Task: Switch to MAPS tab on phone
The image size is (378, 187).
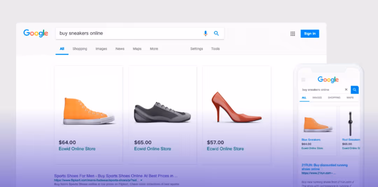Action: (350, 98)
